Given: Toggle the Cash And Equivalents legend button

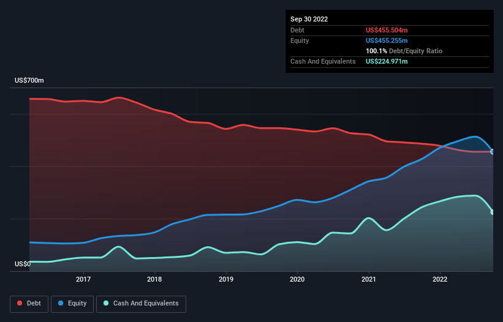Looking at the screenshot, I should 141,304.
